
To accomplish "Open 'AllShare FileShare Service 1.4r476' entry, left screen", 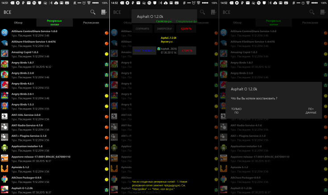I will point(54,44).
